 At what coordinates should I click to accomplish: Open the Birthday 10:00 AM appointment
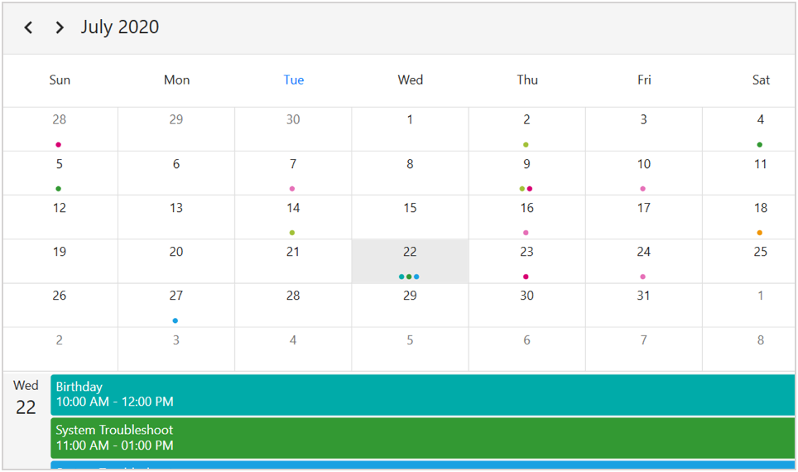pos(422,395)
